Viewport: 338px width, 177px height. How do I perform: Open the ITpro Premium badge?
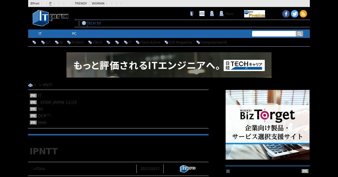point(255,14)
